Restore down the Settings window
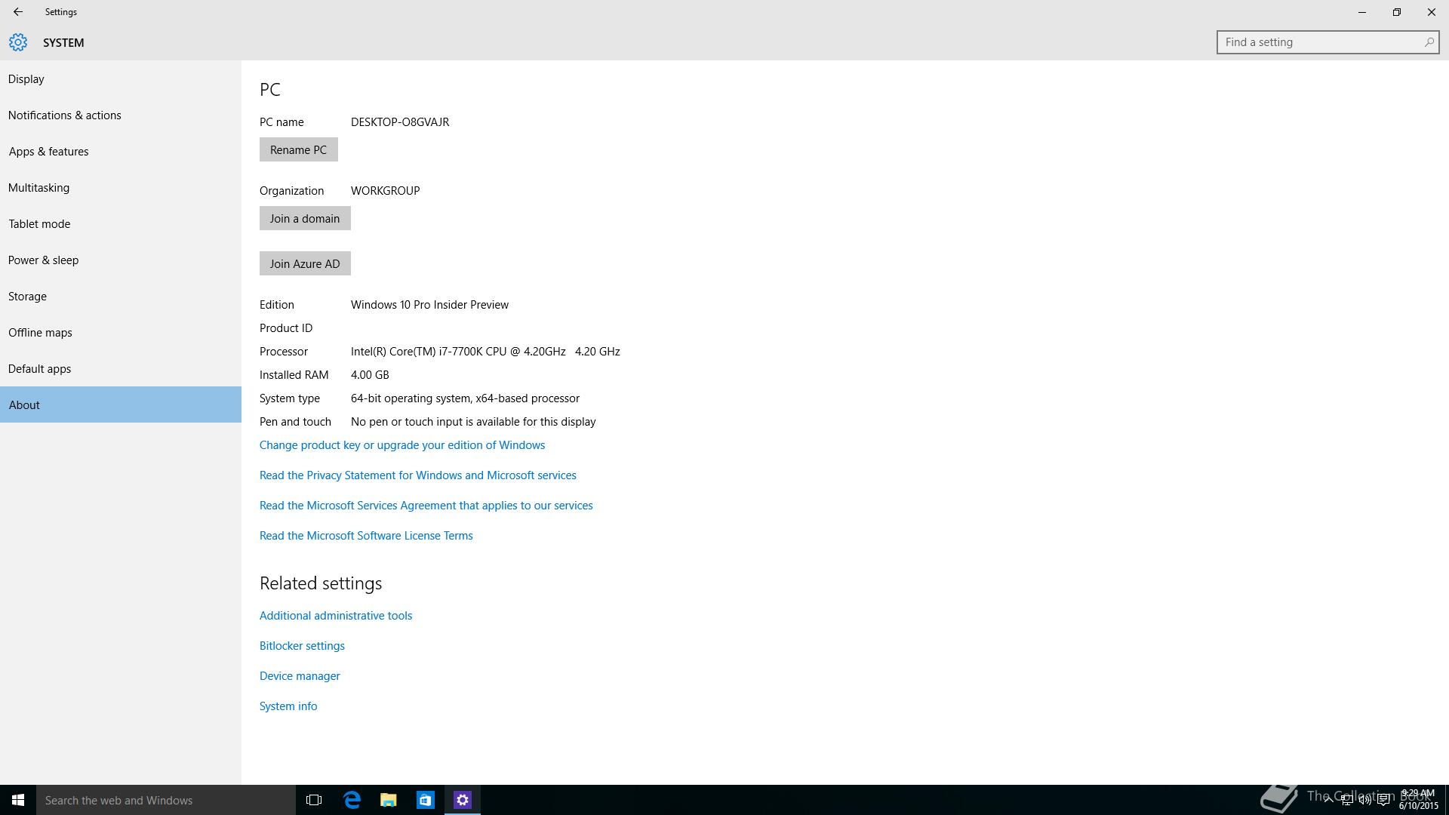Viewport: 1449px width, 815px height. (1397, 12)
